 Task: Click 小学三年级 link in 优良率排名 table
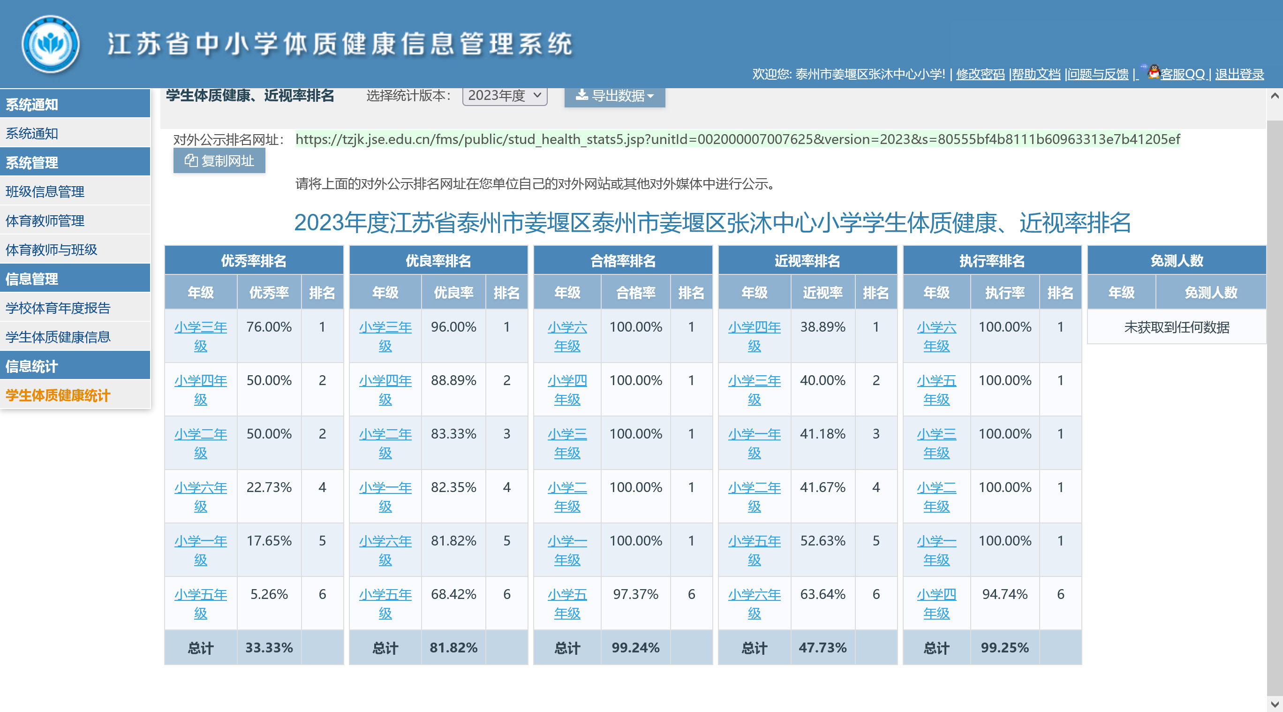385,336
